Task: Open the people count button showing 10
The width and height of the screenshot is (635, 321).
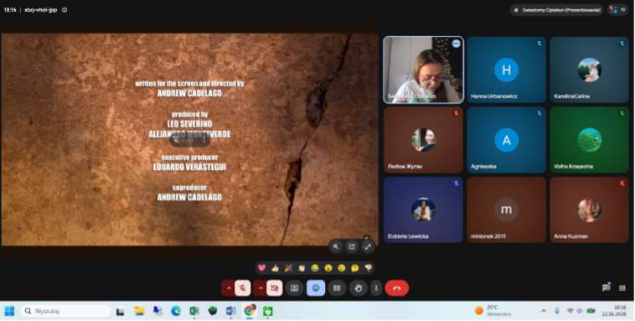Action: click(x=617, y=10)
